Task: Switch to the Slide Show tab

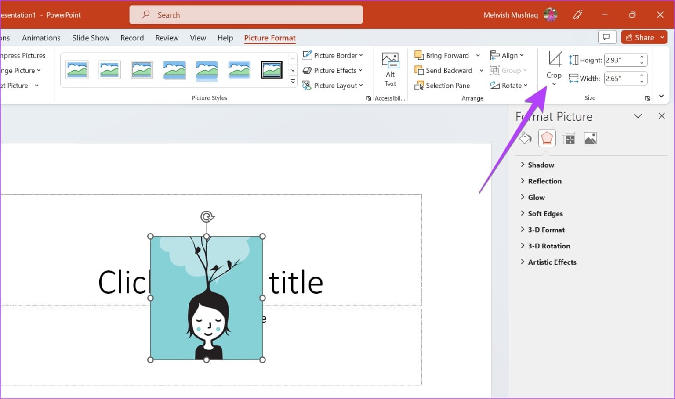Action: [x=91, y=38]
